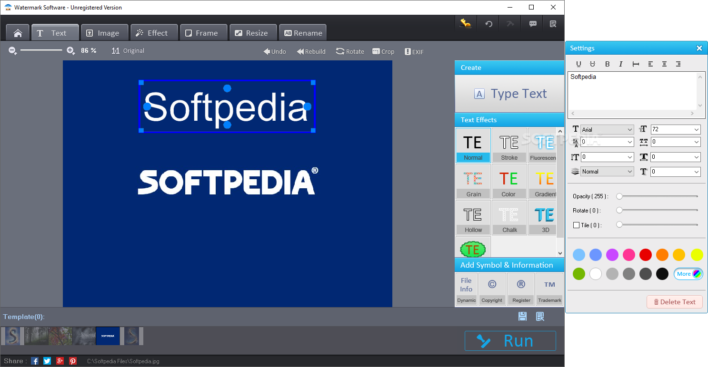This screenshot has width=708, height=367.
Task: Click the EXIF button
Action: [414, 51]
